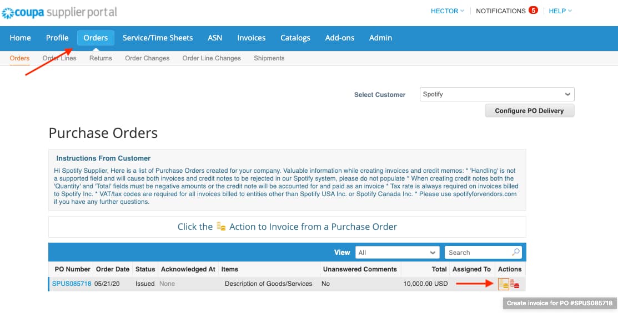Open the Select Customer dropdown
Viewport: 618px width, 313px height.
[x=496, y=94]
